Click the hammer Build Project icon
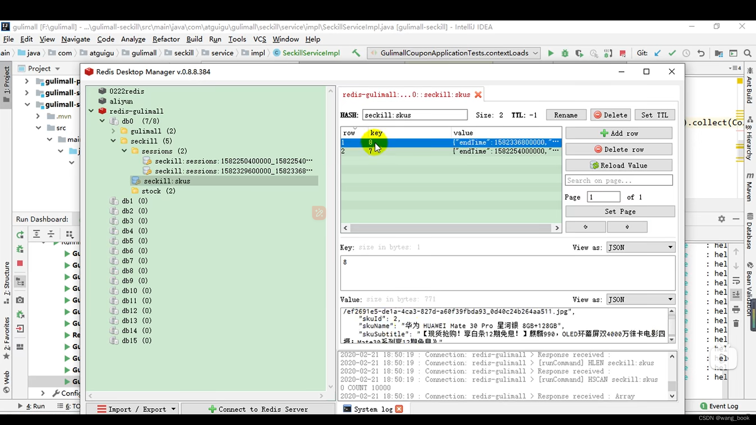This screenshot has width=756, height=425. point(356,53)
